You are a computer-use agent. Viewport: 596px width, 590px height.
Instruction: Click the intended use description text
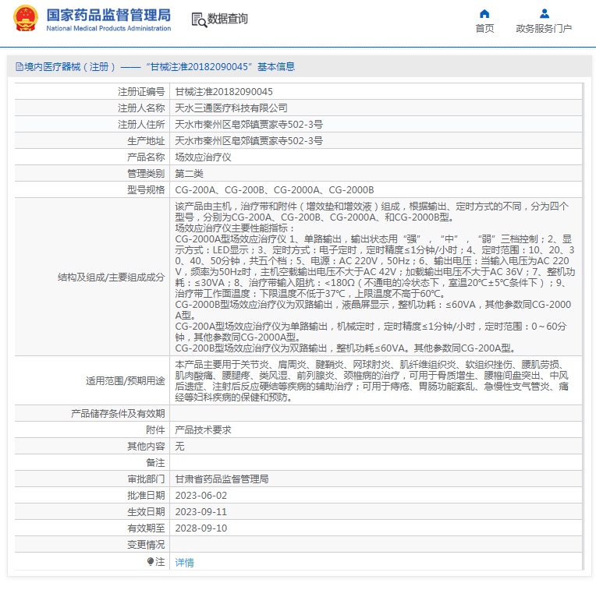pos(372,380)
